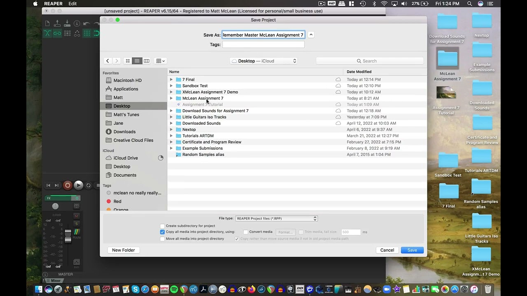
Task: Switch to list view in Save dialog
Action: click(137, 61)
